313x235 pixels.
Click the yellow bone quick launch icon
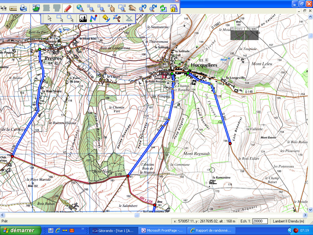pos(65,231)
